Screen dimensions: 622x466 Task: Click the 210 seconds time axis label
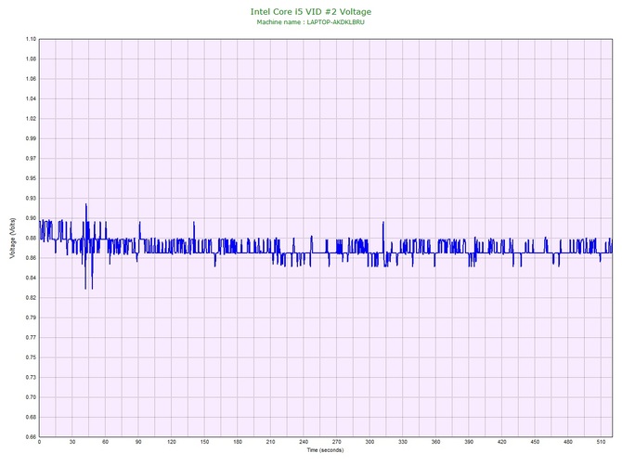pos(270,442)
